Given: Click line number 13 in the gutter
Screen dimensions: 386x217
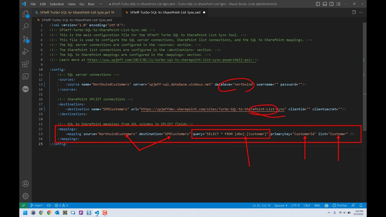Looking at the screenshot, I should tap(41, 84).
